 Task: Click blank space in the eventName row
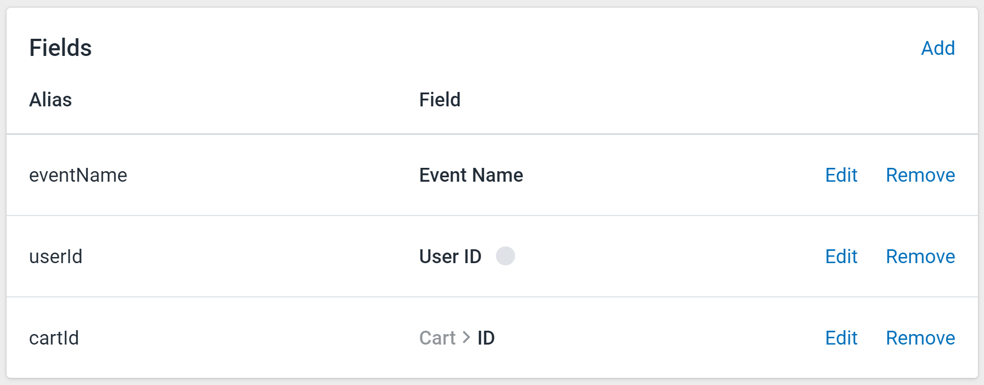click(x=666, y=175)
